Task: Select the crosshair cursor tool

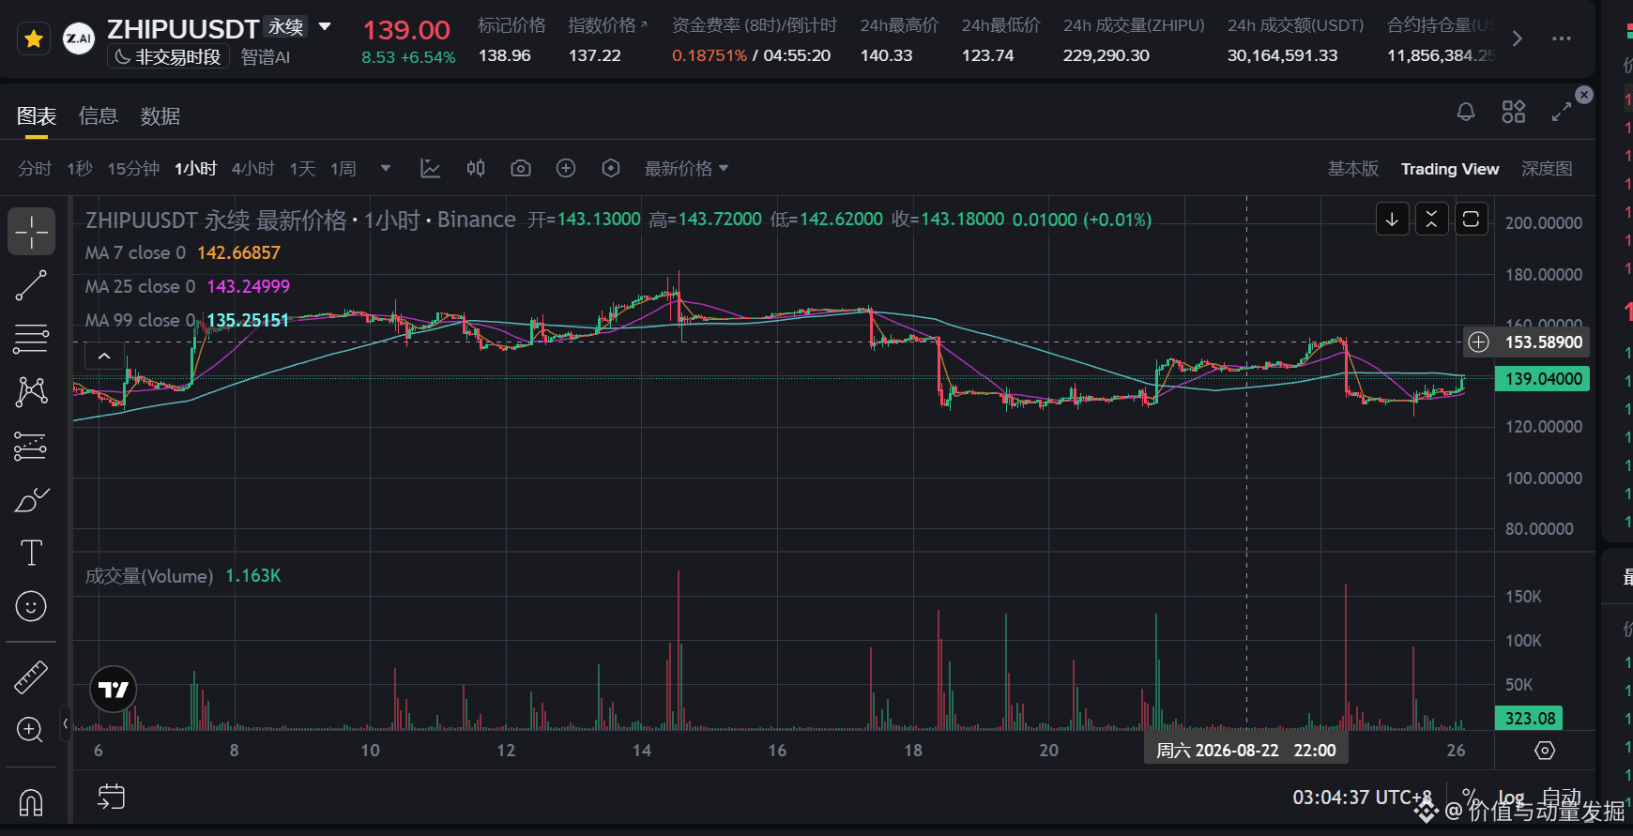Action: 31,232
